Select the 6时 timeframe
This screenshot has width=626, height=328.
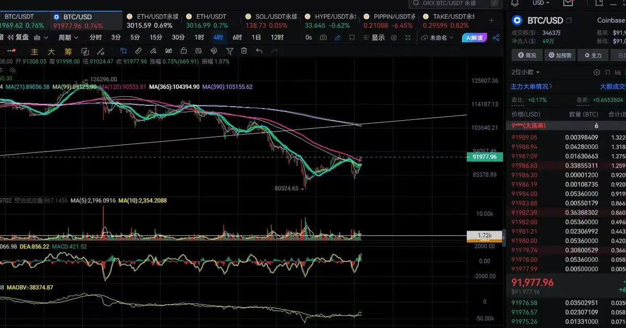click(237, 37)
